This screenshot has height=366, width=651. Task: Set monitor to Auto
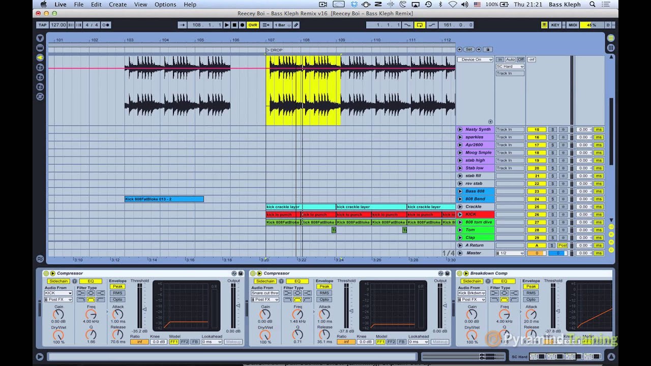point(510,59)
